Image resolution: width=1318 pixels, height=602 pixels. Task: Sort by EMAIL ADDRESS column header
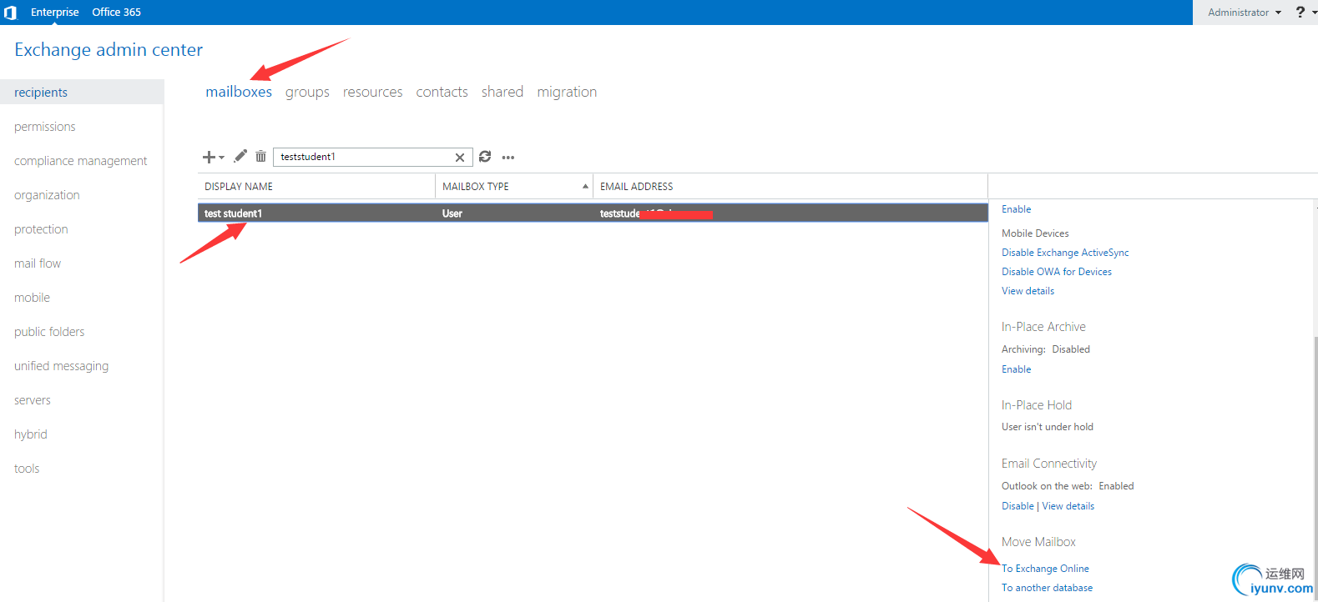coord(790,187)
